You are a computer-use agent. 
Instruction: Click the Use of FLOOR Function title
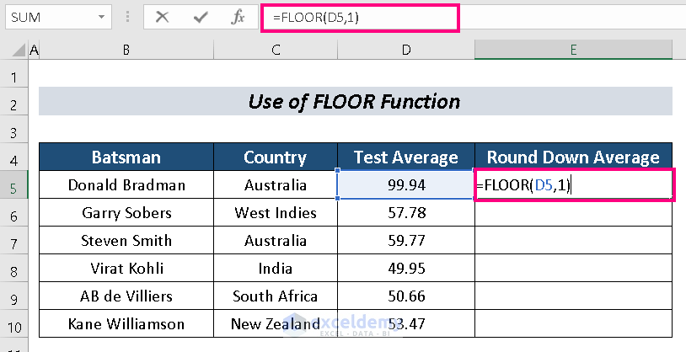pyautogui.click(x=354, y=102)
